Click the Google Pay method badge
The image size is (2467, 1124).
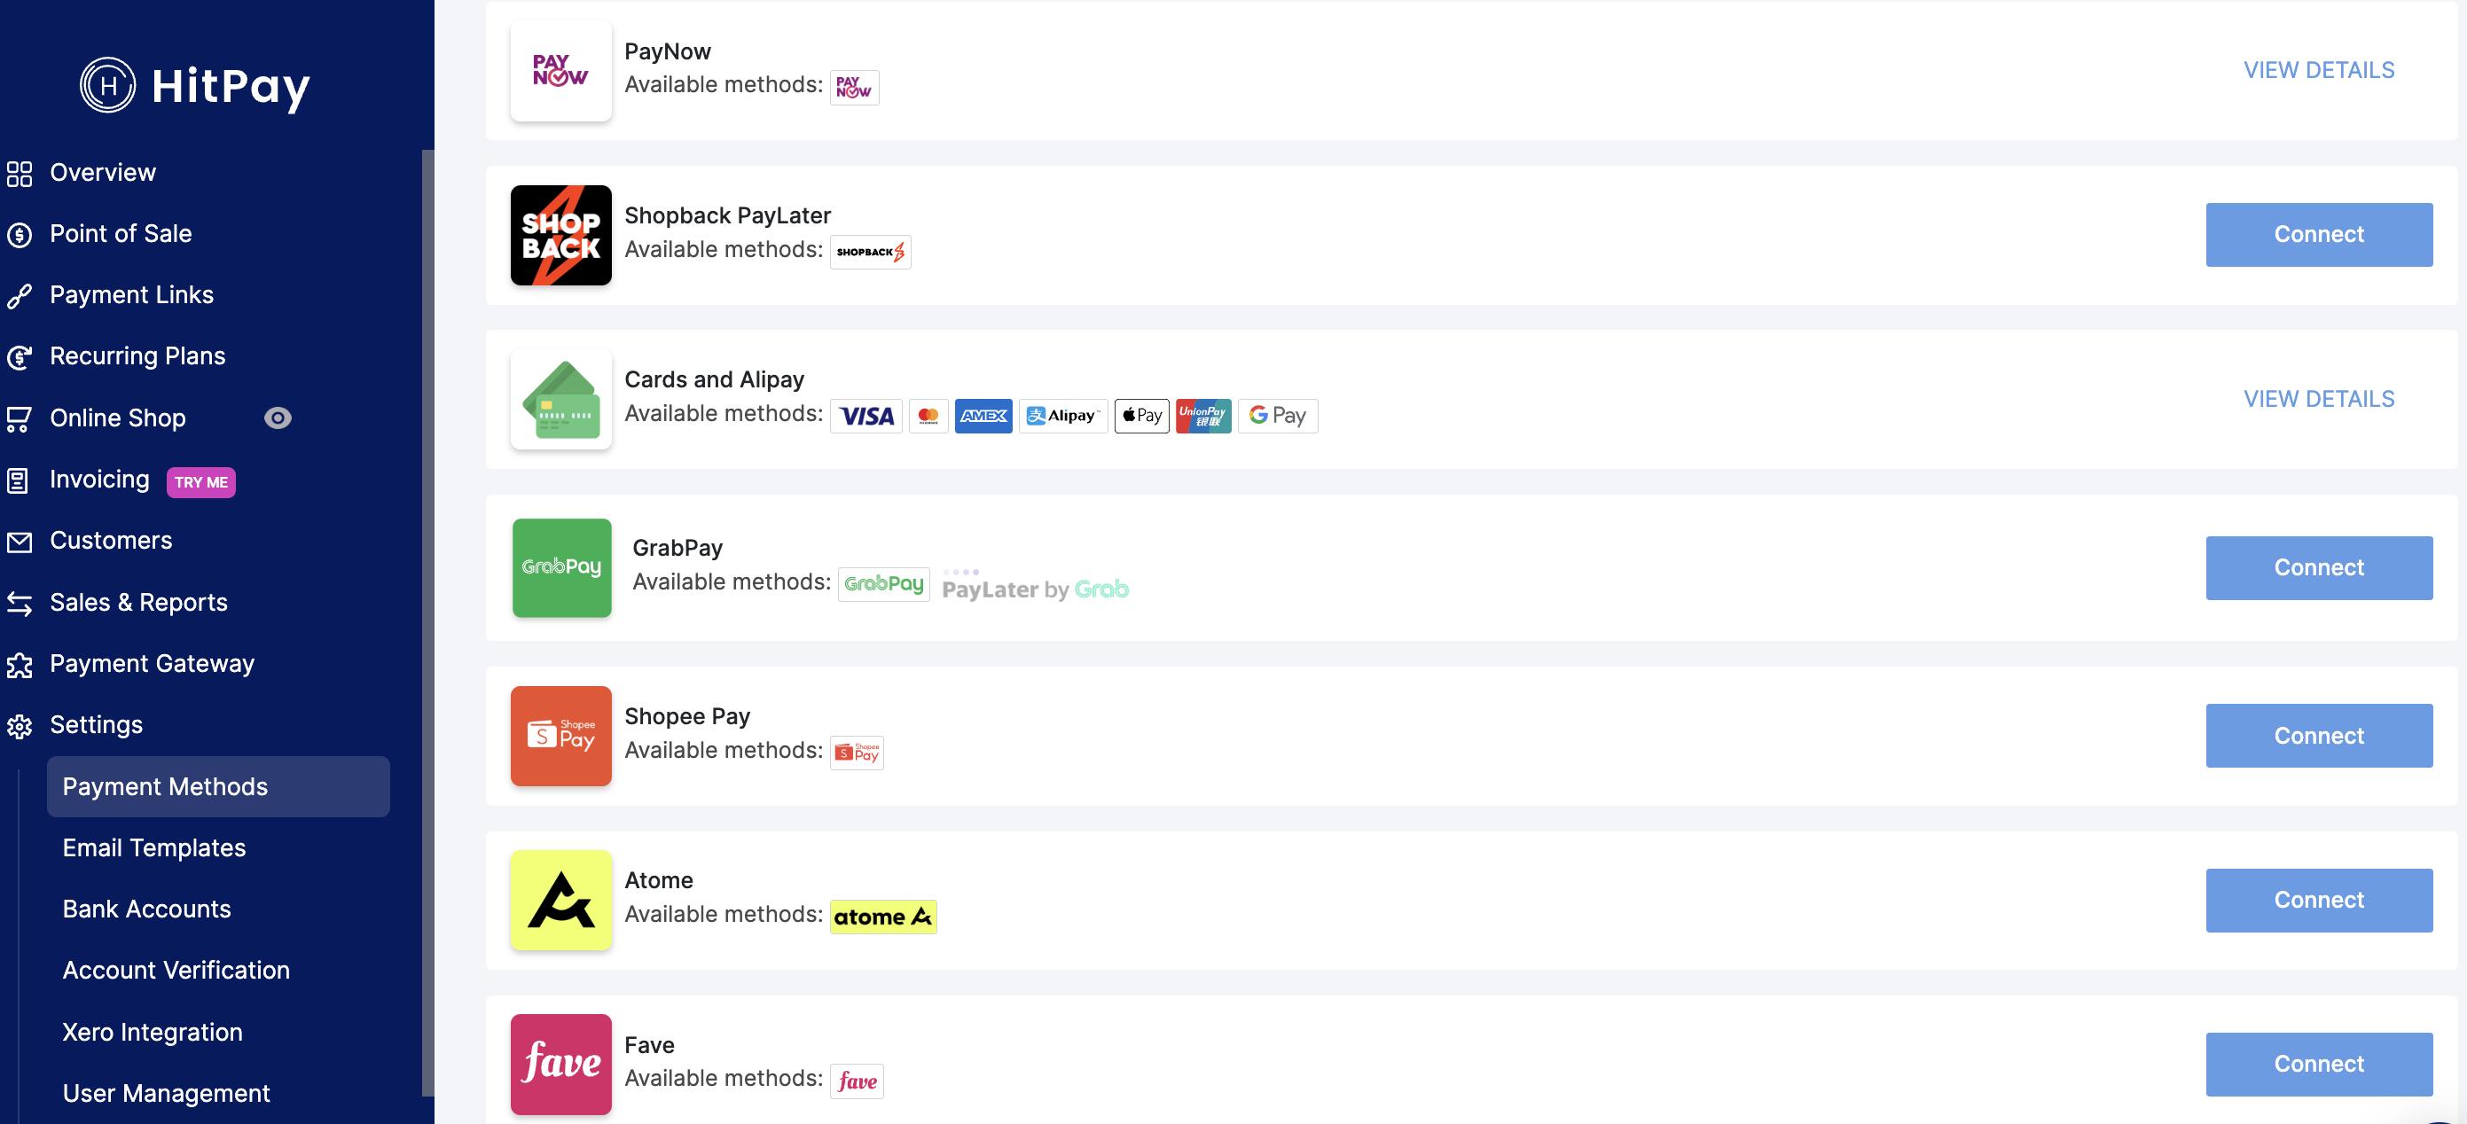click(x=1278, y=416)
